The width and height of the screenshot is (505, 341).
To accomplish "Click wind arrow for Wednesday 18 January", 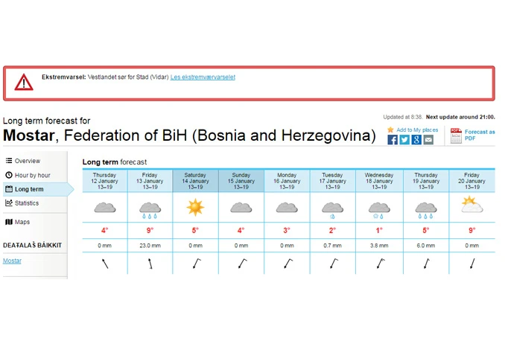I will [381, 264].
